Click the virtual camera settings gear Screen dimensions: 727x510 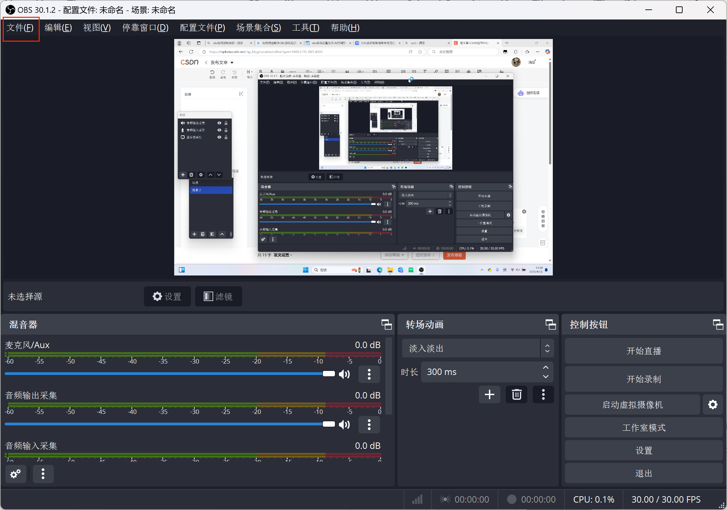click(x=713, y=405)
